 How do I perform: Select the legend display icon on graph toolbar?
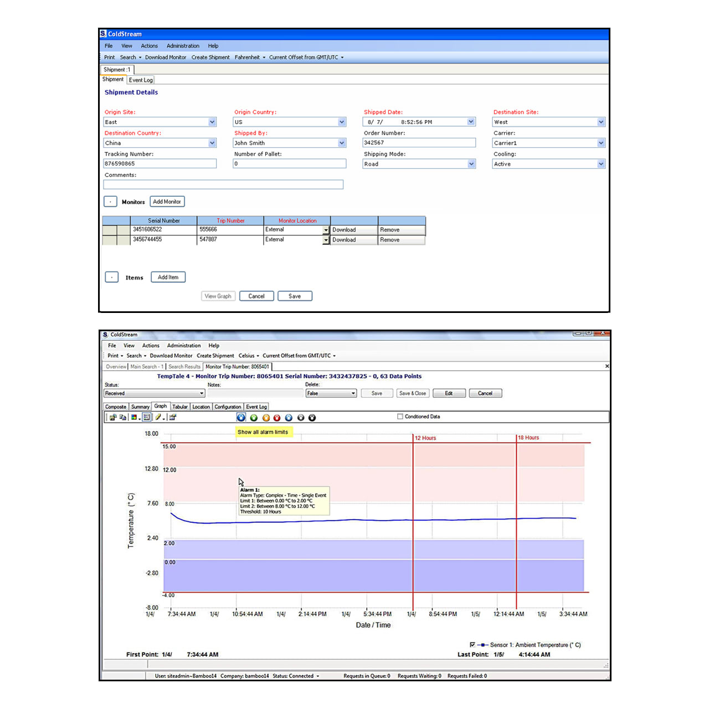point(147,418)
